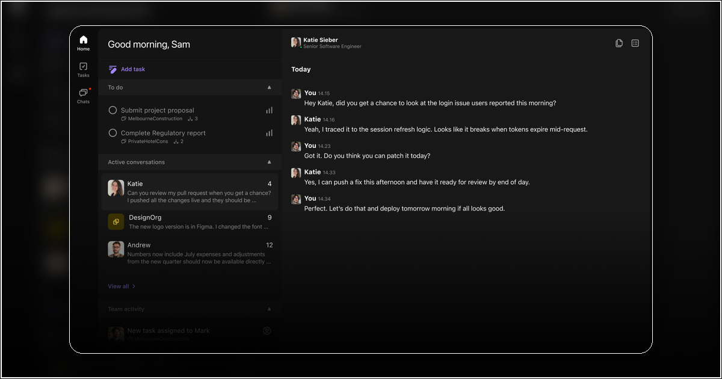Image resolution: width=722 pixels, height=379 pixels.
Task: Click priority bars icon for Complete Regulatory report
Action: point(269,133)
